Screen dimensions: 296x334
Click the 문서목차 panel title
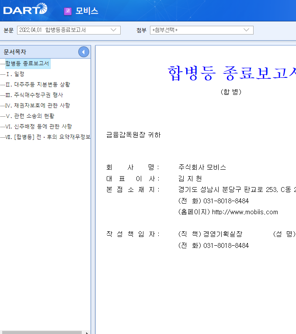click(15, 52)
